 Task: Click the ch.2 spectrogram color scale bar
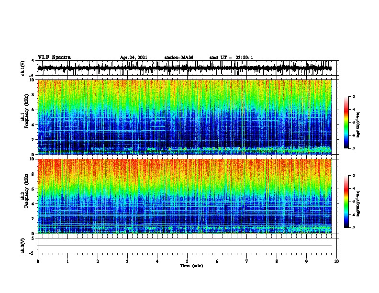click(x=346, y=202)
